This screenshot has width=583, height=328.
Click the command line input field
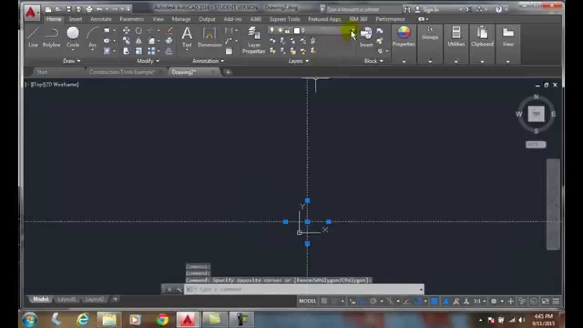click(304, 289)
